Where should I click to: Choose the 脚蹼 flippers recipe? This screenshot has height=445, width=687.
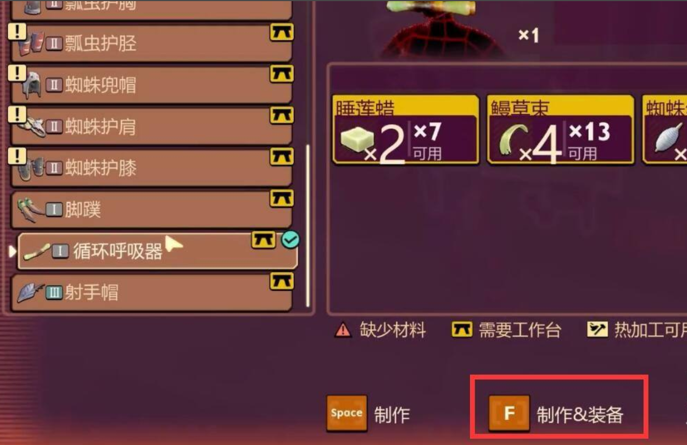coord(152,210)
